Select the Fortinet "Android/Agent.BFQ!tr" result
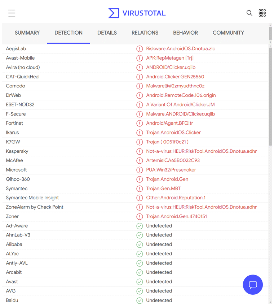Screen dimensions: 274x307 pyautogui.click(x=170, y=123)
